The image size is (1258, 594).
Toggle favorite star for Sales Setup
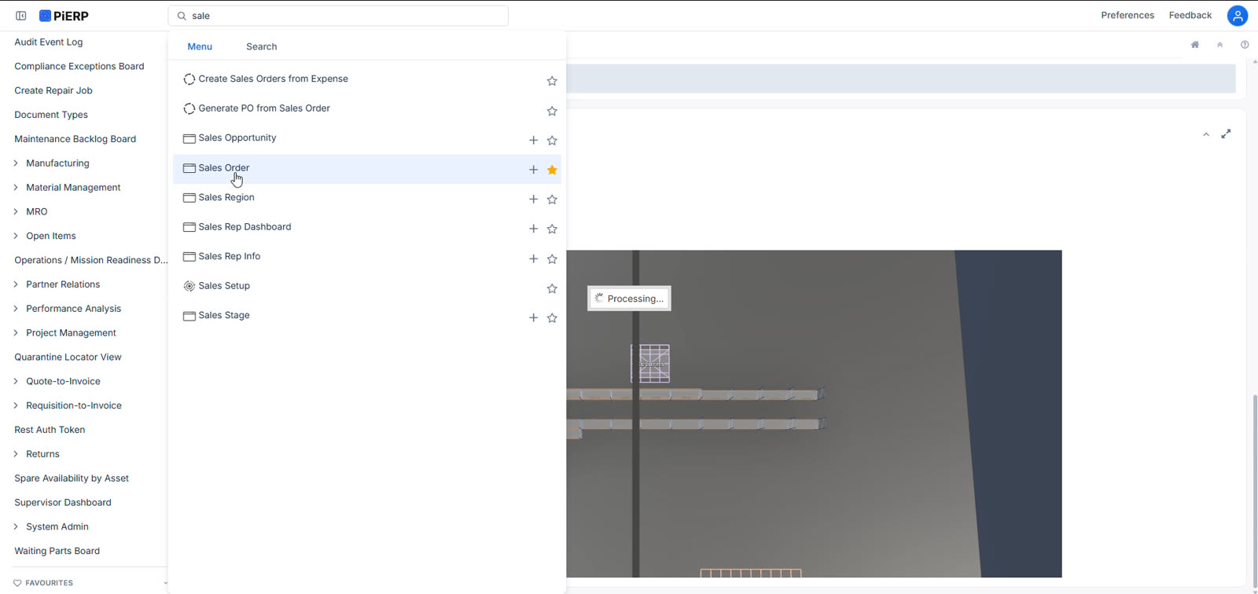coord(552,288)
